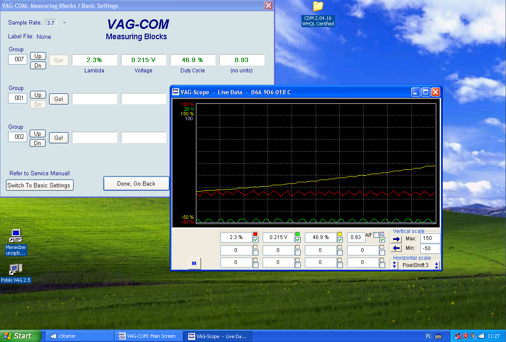Click the PixelShift:3 label
Image resolution: width=506 pixels, height=342 pixels.
click(415, 265)
